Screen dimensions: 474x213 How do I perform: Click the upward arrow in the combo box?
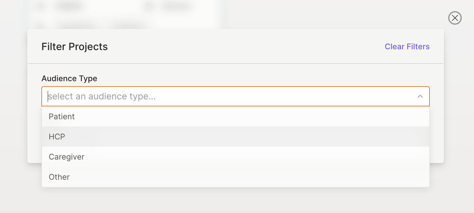[420, 96]
